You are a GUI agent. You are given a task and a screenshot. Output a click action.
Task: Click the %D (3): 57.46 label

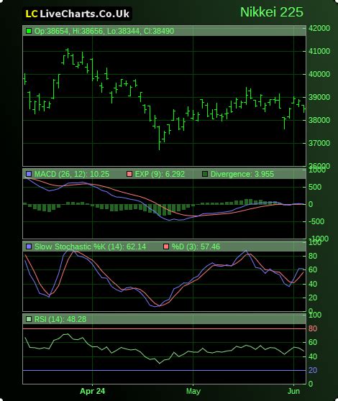coord(196,246)
